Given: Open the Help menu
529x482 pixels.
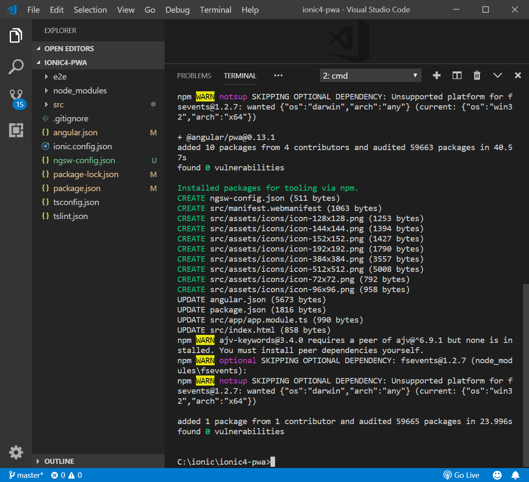Looking at the screenshot, I should point(250,10).
